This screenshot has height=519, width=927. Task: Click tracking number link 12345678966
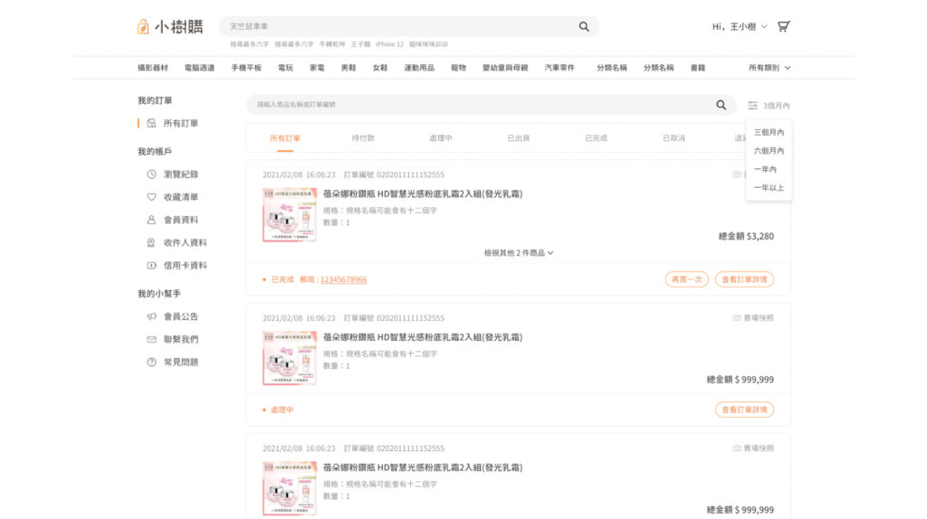pos(343,280)
